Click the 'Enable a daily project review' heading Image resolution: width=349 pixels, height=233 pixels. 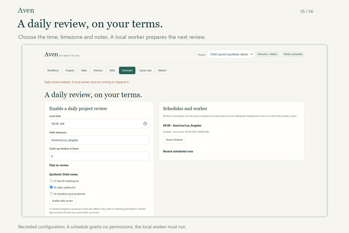click(78, 108)
